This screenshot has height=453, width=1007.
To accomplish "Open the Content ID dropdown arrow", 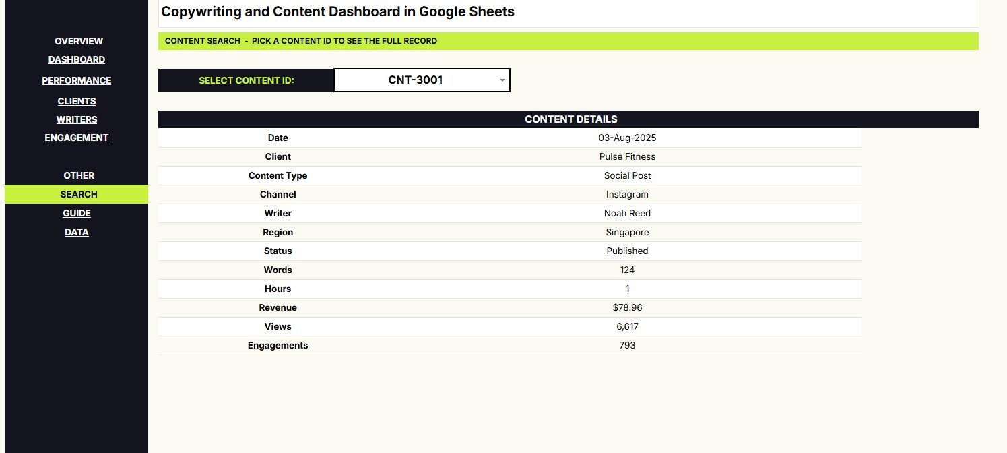I will point(502,80).
